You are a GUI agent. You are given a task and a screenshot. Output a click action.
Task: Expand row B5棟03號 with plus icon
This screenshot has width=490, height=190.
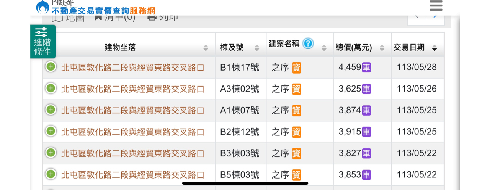51,174
